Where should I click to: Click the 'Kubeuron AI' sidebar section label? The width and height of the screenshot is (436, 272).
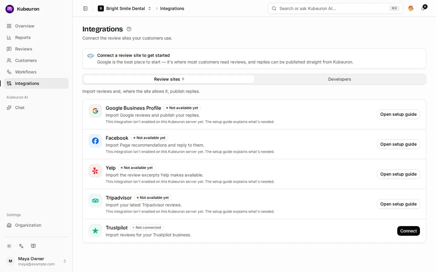[x=17, y=97]
